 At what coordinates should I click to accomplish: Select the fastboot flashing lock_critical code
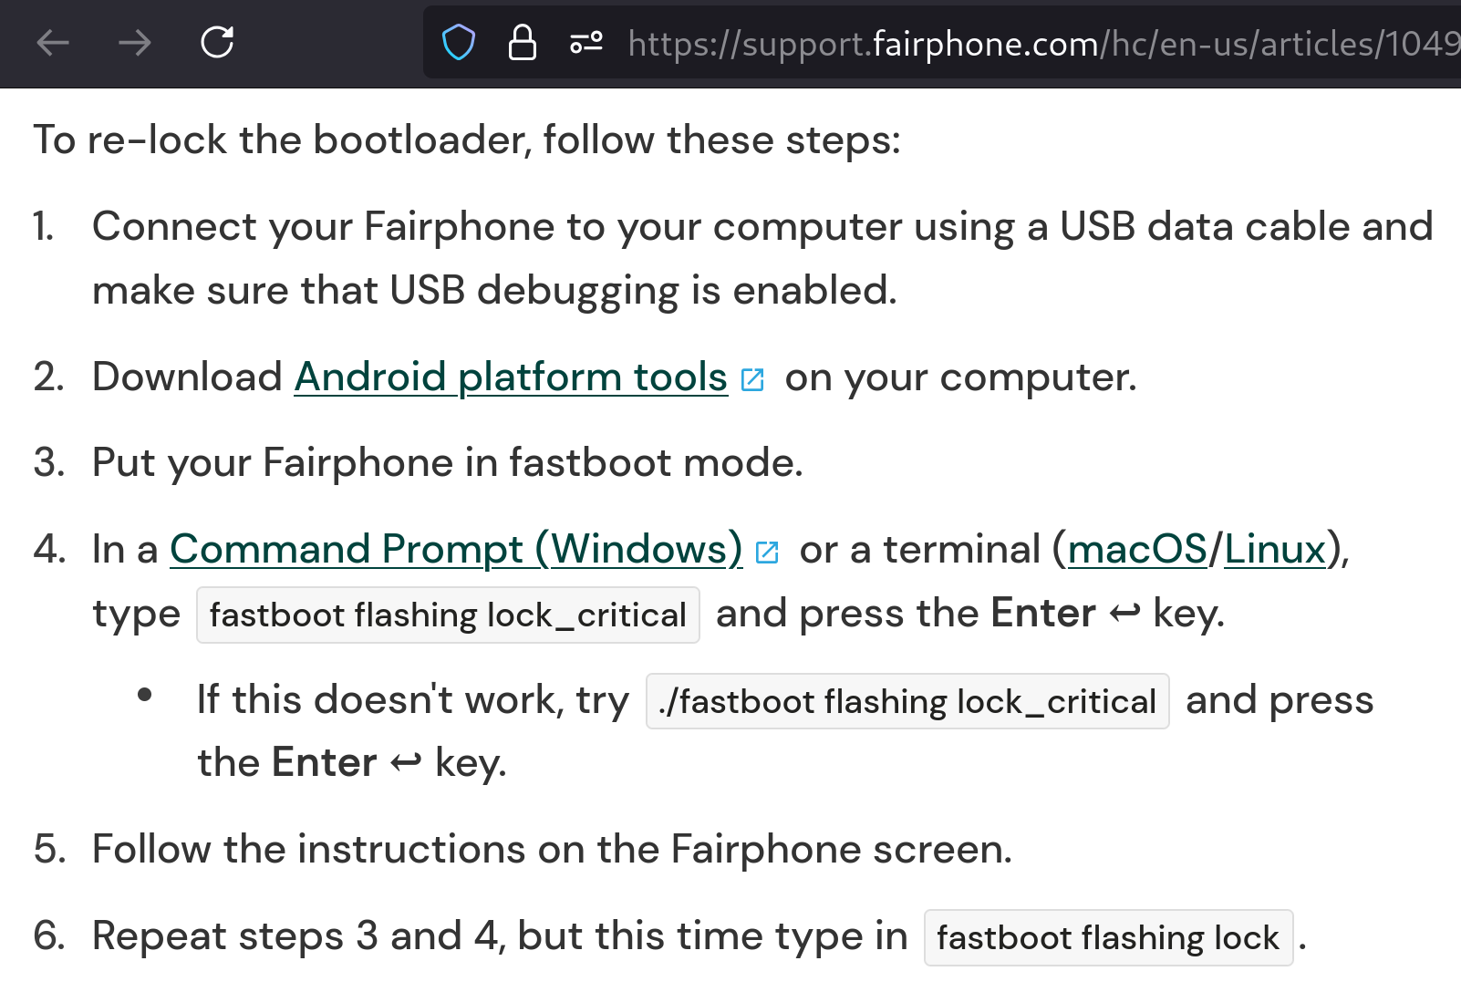(x=448, y=615)
